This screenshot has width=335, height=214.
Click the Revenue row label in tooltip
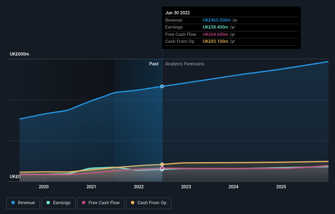pos(174,20)
